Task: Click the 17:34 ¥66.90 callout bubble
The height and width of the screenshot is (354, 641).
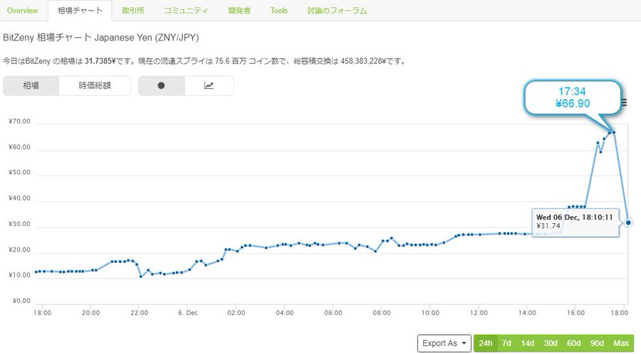Action: [x=573, y=97]
